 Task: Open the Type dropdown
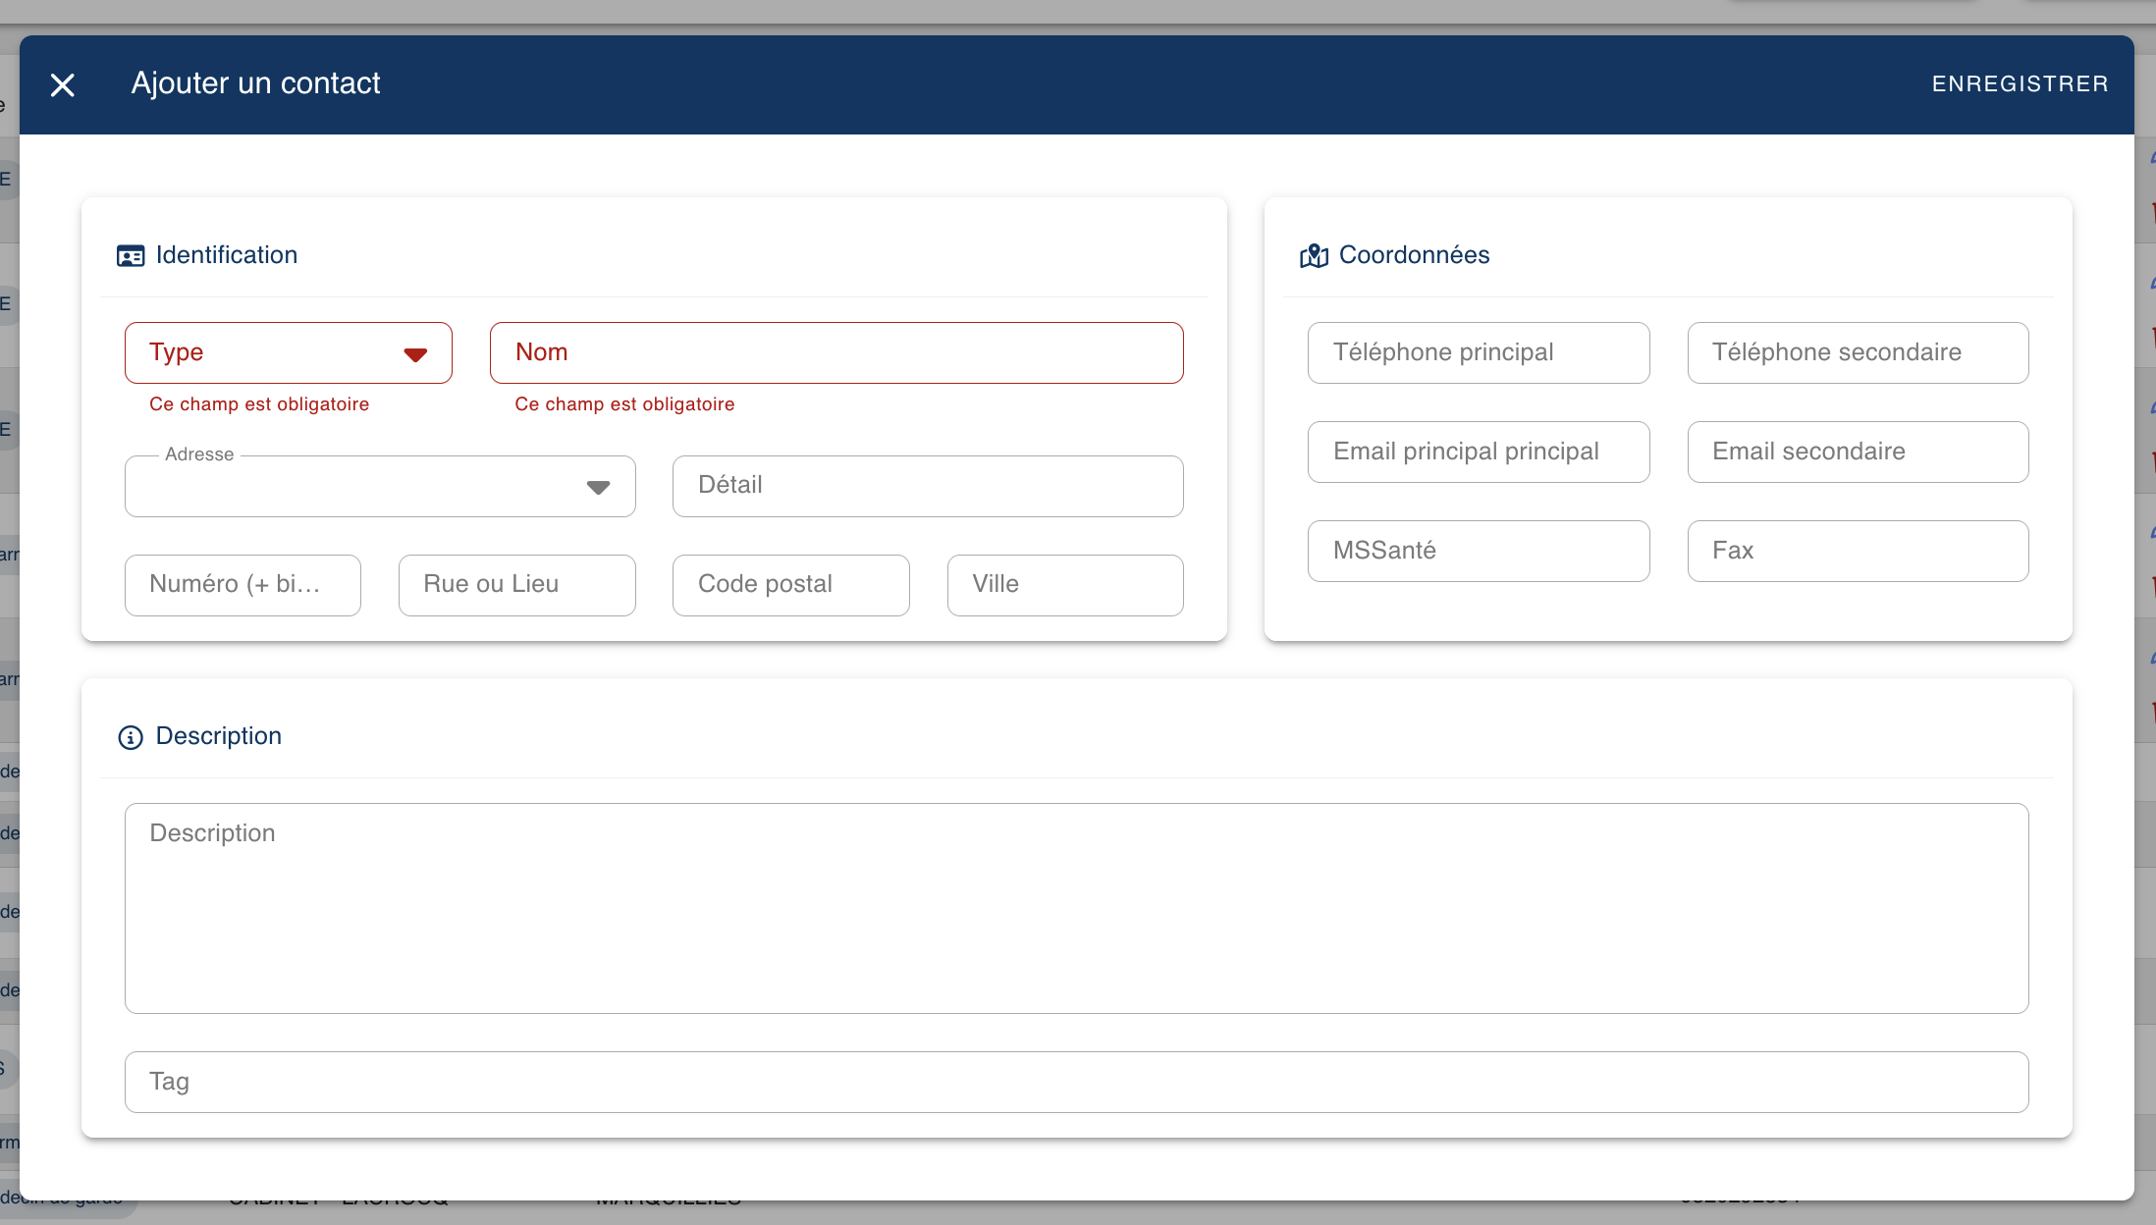click(288, 352)
